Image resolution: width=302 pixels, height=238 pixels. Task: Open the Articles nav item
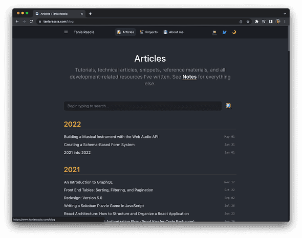pyautogui.click(x=125, y=32)
